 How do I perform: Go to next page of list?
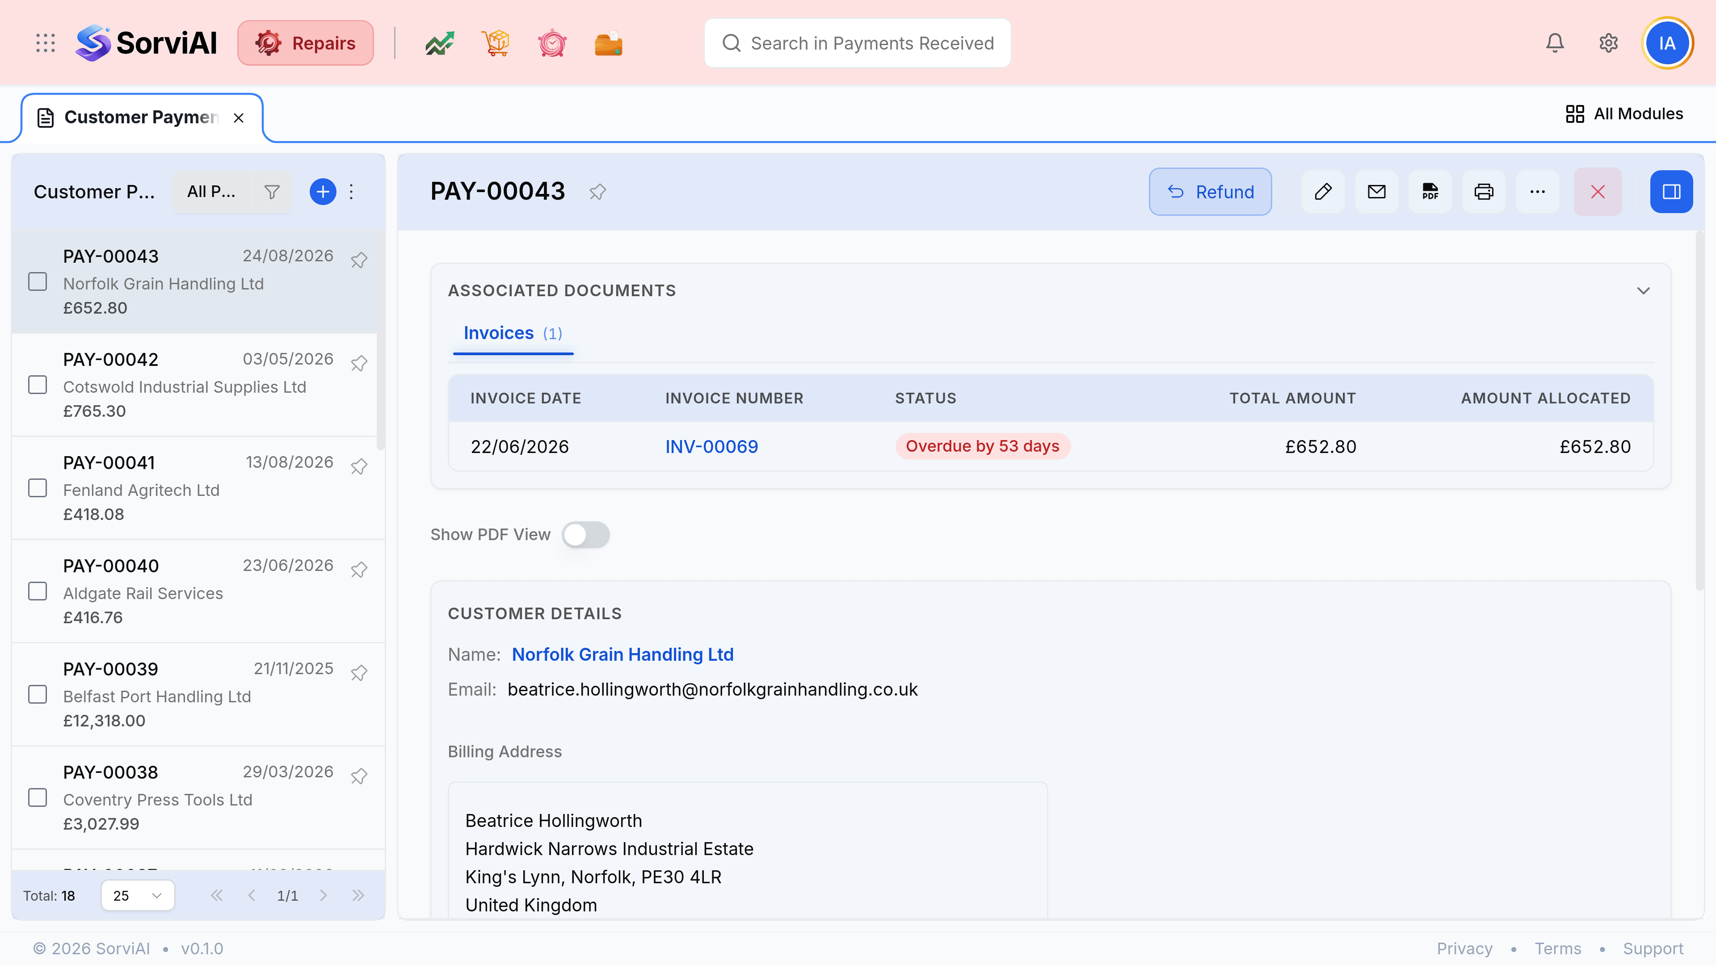tap(323, 896)
